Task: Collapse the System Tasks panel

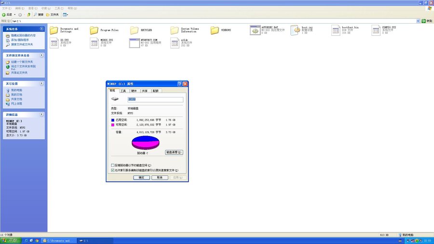Action: (42, 29)
